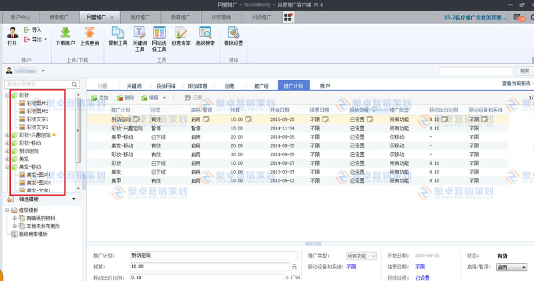Expand the 有错误的物料 template node
This screenshot has height=281, width=534.
[14, 218]
